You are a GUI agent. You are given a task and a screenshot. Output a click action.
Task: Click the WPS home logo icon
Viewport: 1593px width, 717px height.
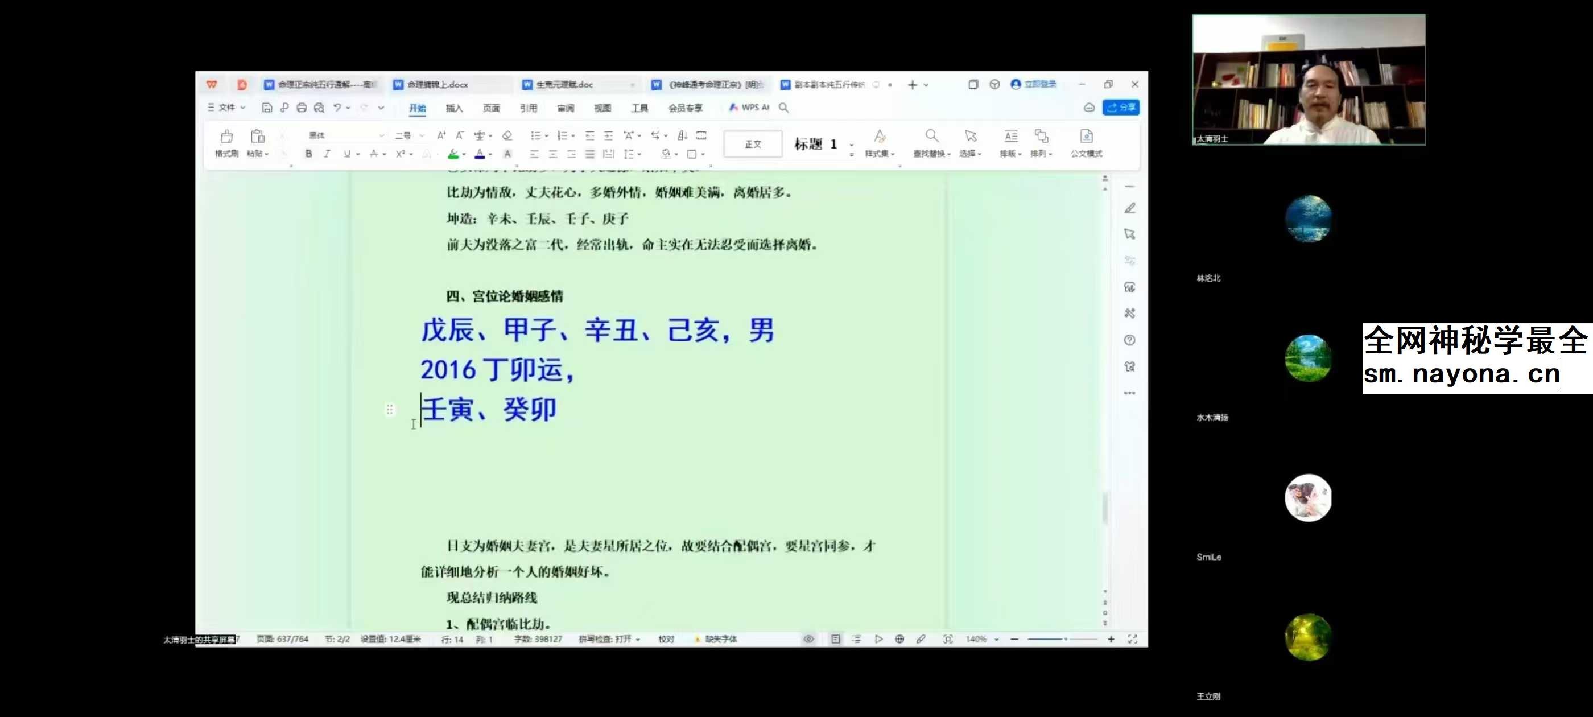pyautogui.click(x=212, y=85)
